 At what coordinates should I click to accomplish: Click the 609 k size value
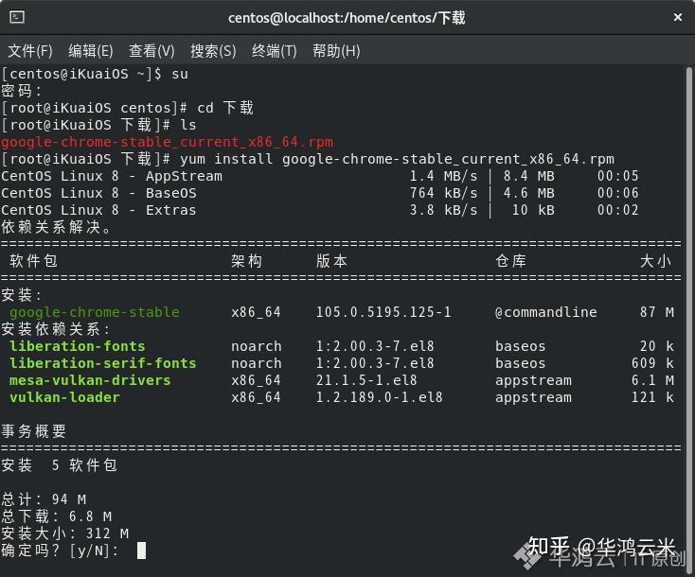point(652,363)
